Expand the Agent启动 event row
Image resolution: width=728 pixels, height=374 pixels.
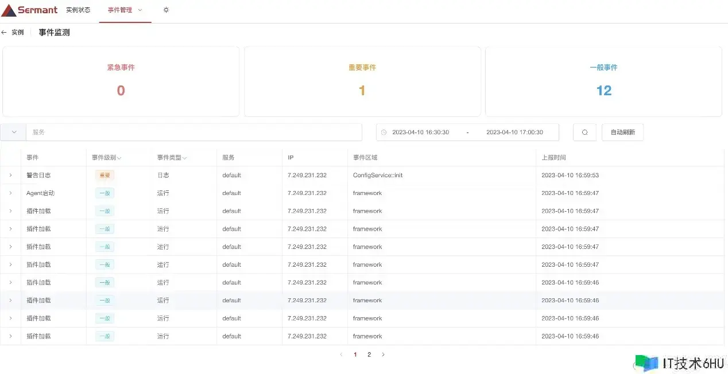(x=10, y=193)
